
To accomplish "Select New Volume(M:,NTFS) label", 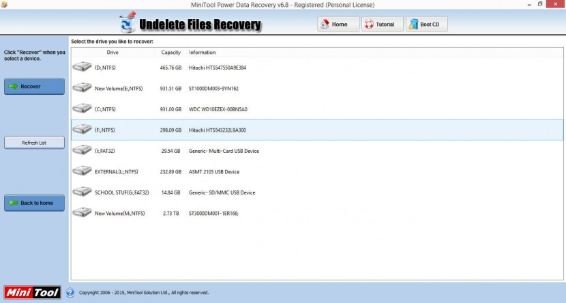I will (x=119, y=214).
